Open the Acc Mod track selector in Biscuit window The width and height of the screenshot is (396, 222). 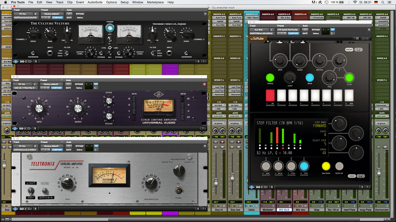pos(259,30)
